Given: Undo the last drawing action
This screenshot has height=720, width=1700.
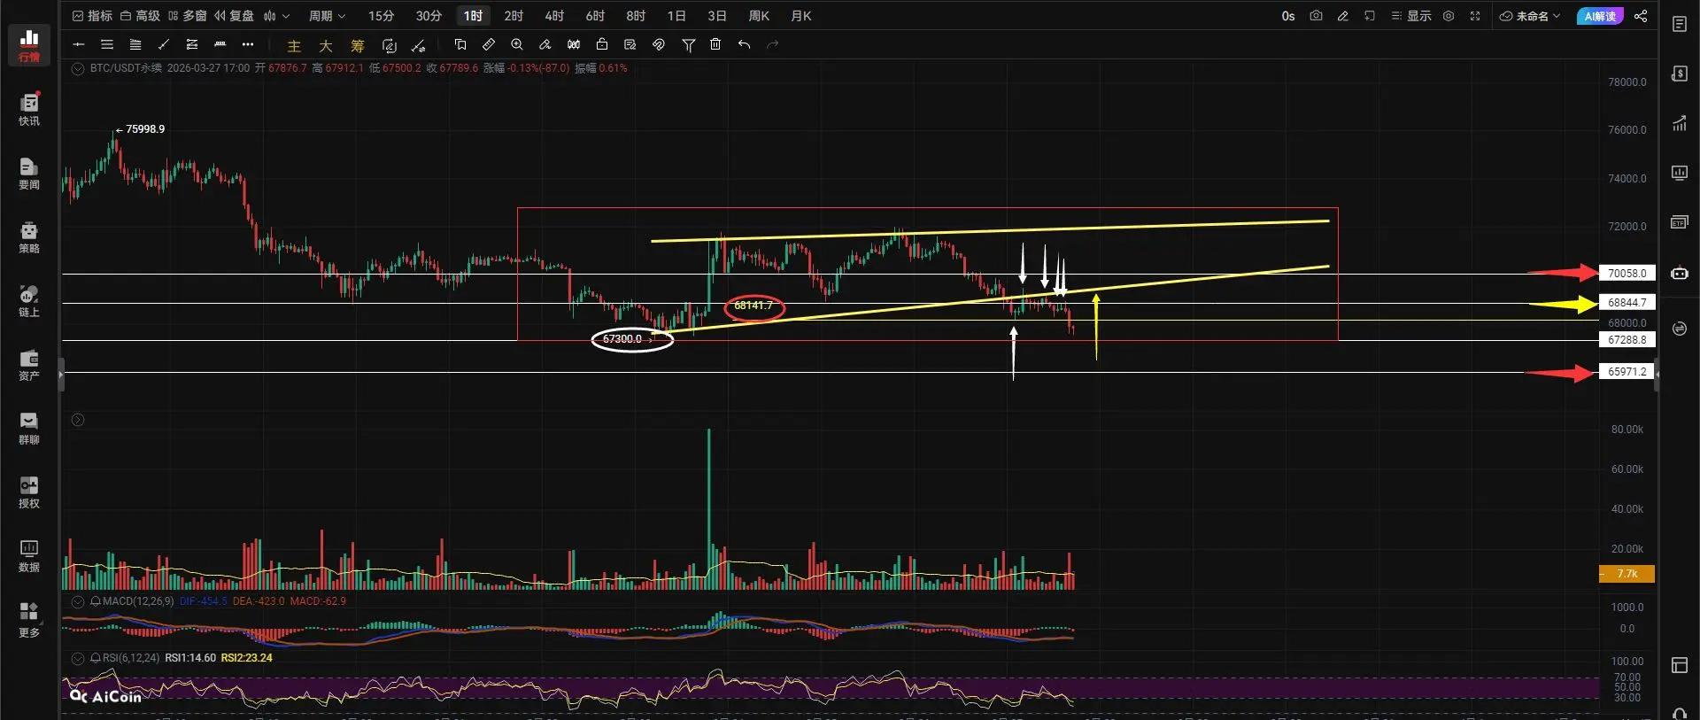Looking at the screenshot, I should pos(744,44).
